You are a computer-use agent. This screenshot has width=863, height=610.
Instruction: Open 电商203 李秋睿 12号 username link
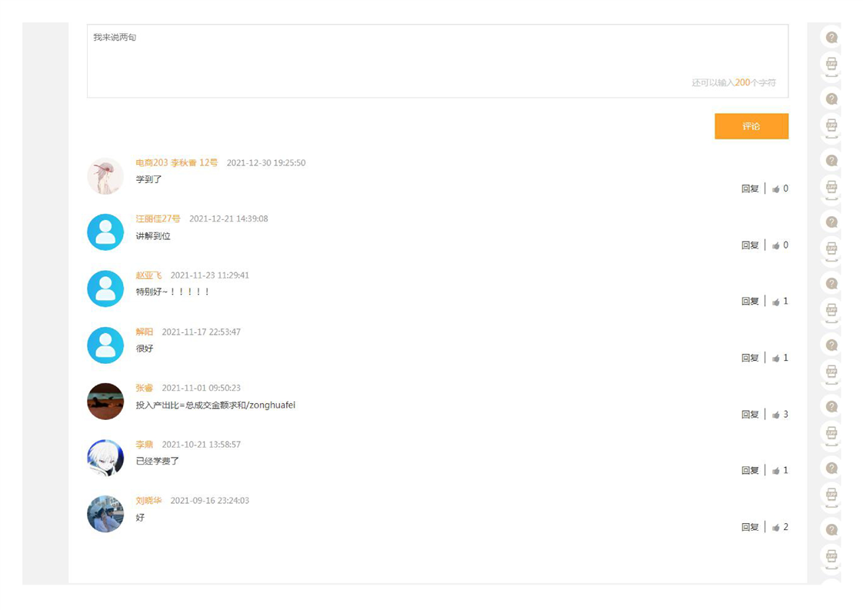[x=176, y=163]
